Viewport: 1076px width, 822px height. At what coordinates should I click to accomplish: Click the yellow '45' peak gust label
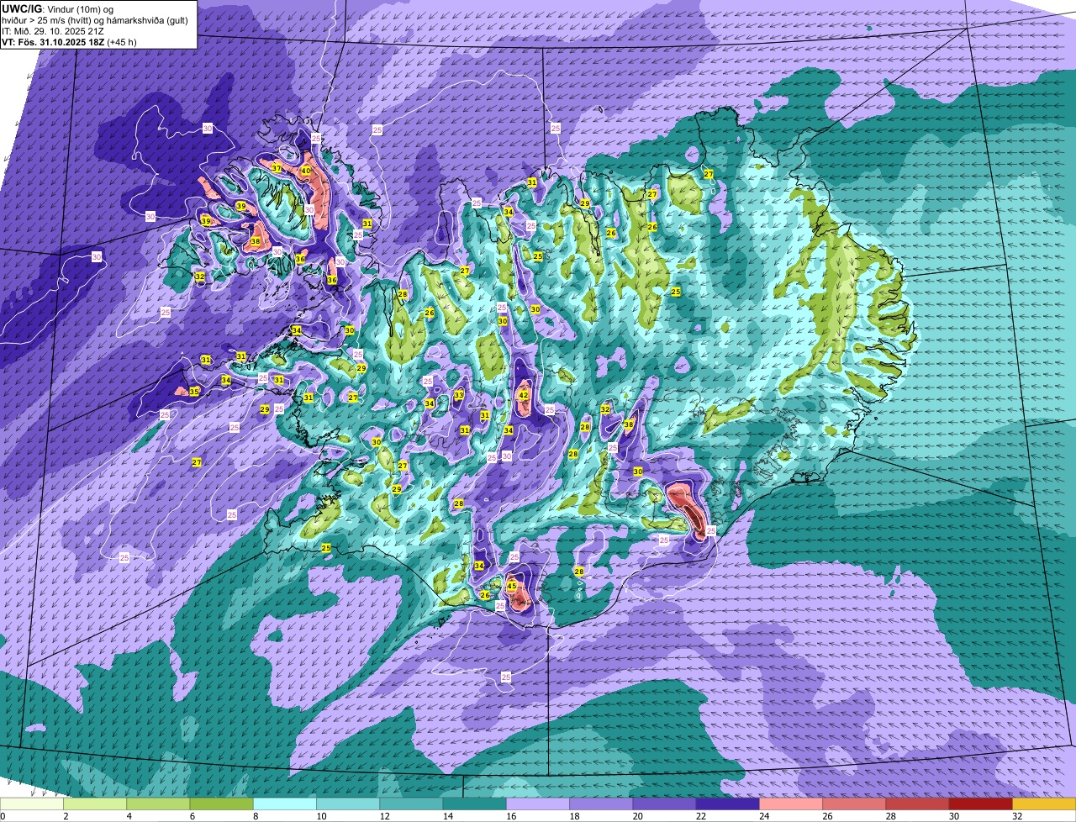[x=511, y=586]
